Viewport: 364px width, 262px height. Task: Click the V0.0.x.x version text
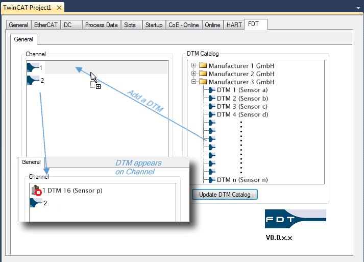(279, 237)
